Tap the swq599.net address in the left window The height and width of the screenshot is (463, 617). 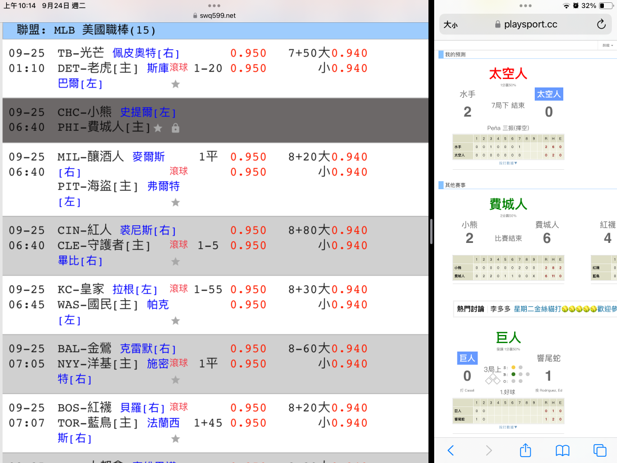tap(214, 15)
